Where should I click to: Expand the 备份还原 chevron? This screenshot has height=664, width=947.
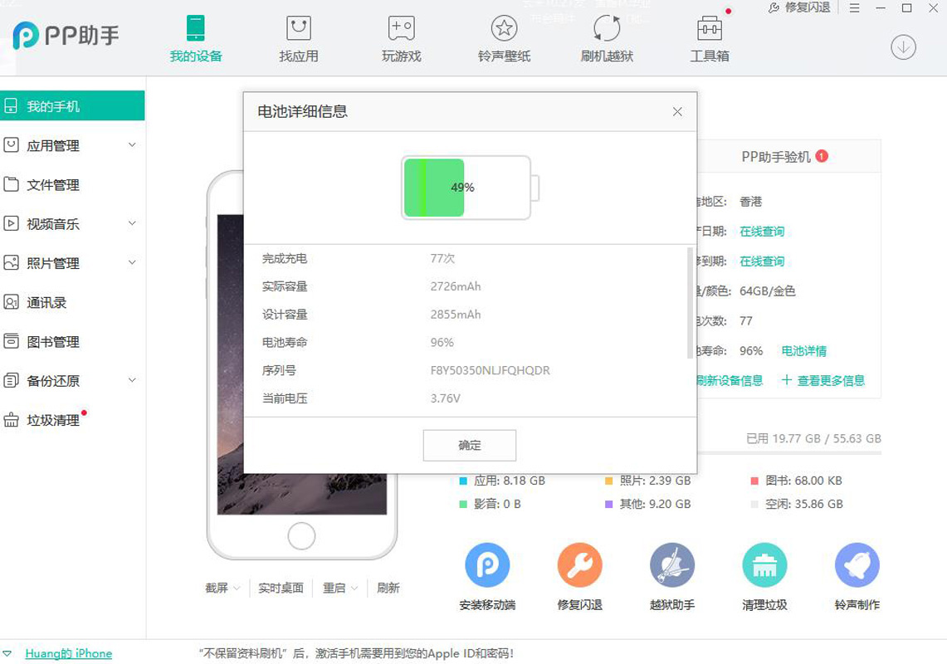click(132, 381)
